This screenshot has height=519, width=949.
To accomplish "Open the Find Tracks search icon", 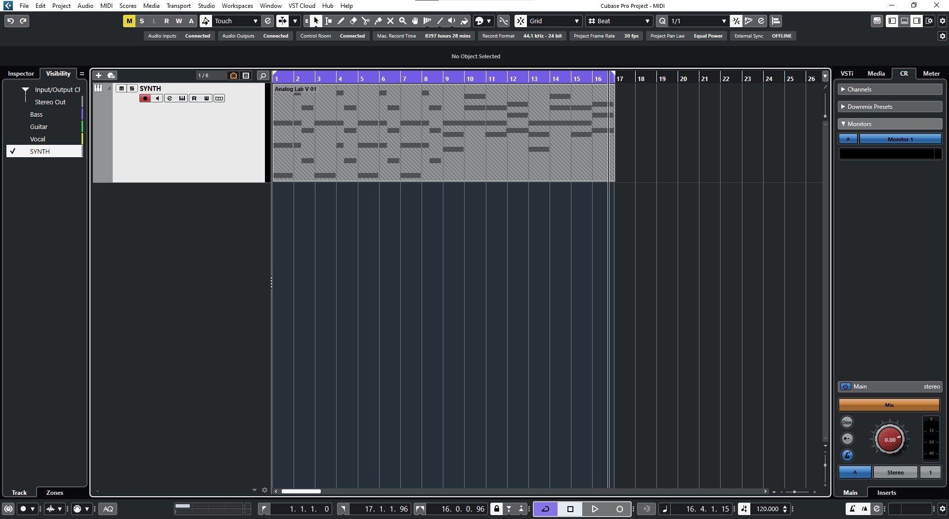I will [x=263, y=75].
